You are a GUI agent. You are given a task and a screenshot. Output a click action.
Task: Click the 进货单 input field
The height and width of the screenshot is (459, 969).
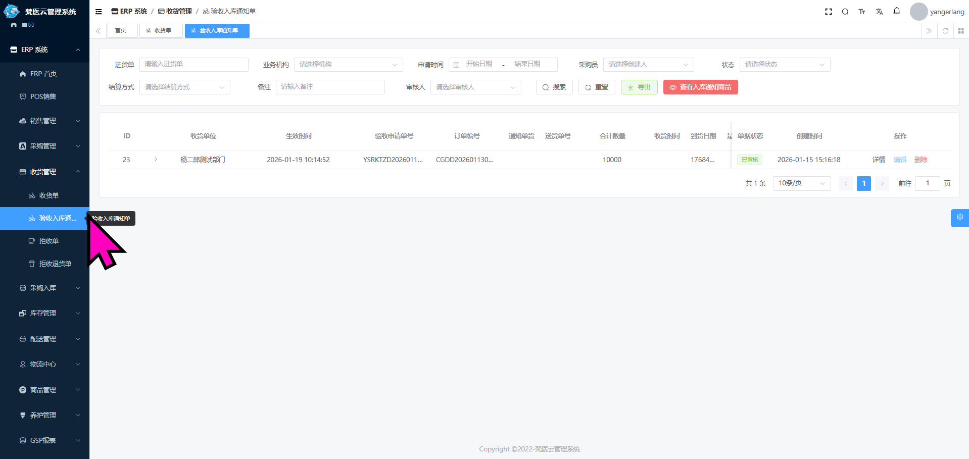click(193, 64)
